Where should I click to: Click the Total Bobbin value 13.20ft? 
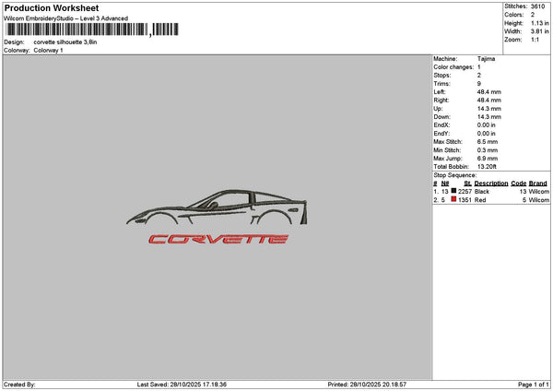point(487,167)
